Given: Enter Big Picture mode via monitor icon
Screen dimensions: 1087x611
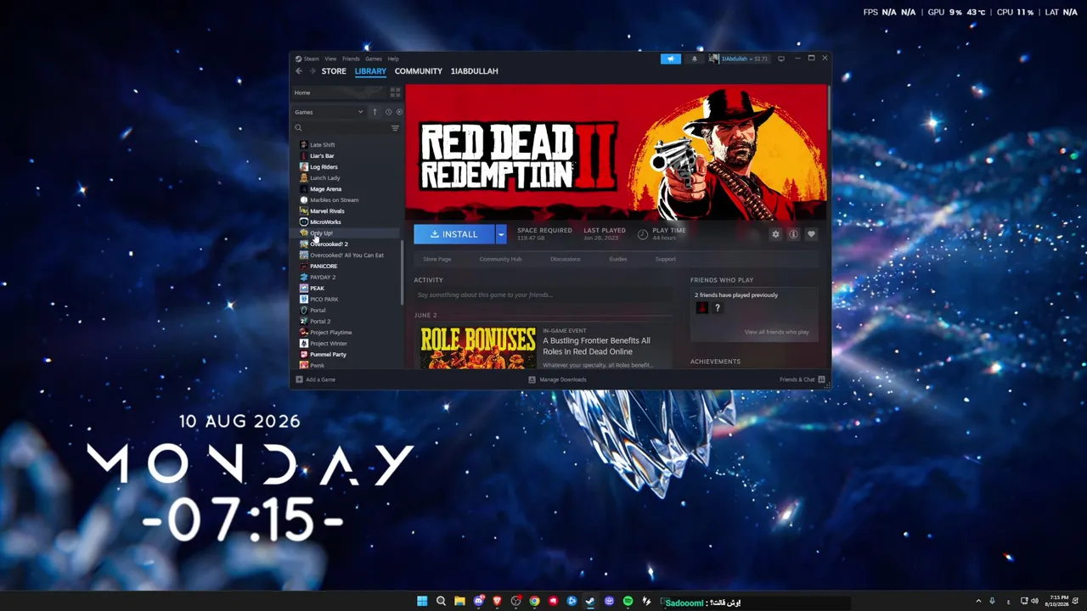Looking at the screenshot, I should [781, 59].
